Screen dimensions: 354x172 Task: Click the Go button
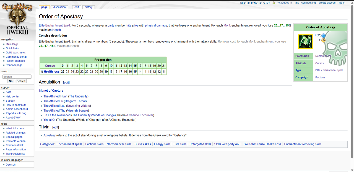pyautogui.click(x=11, y=81)
